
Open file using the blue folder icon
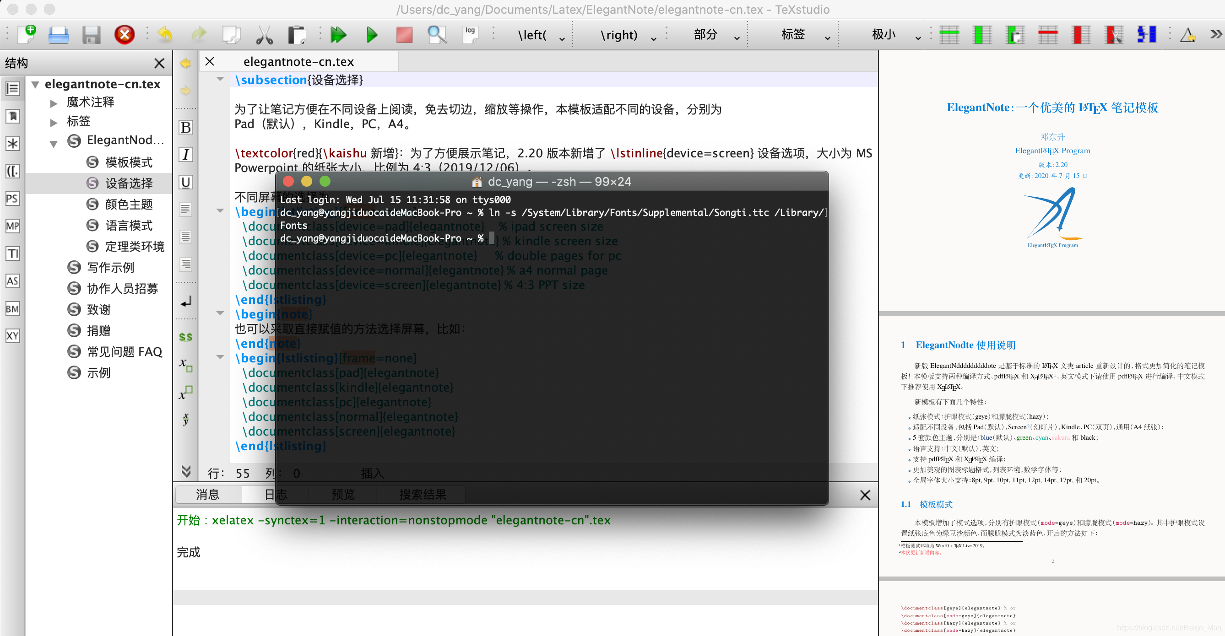click(x=59, y=35)
